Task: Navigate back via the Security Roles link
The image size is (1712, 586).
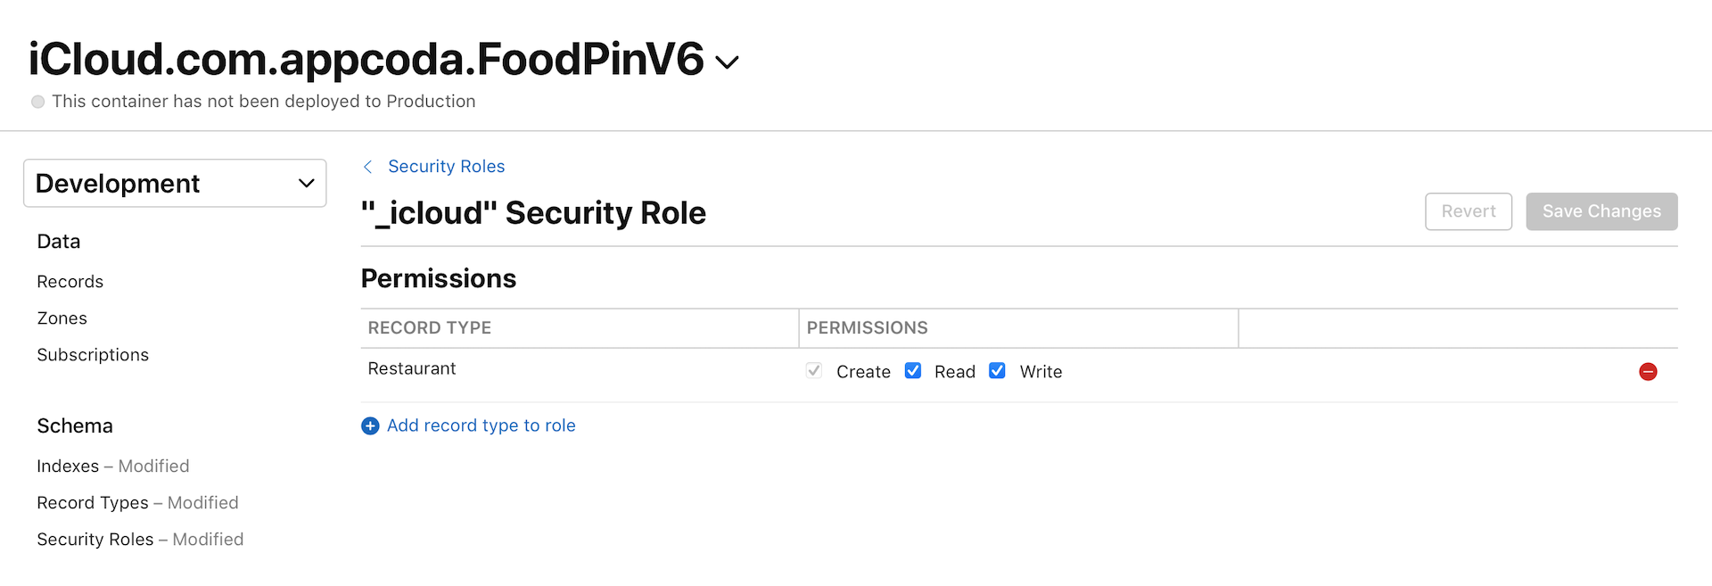Action: point(446,166)
